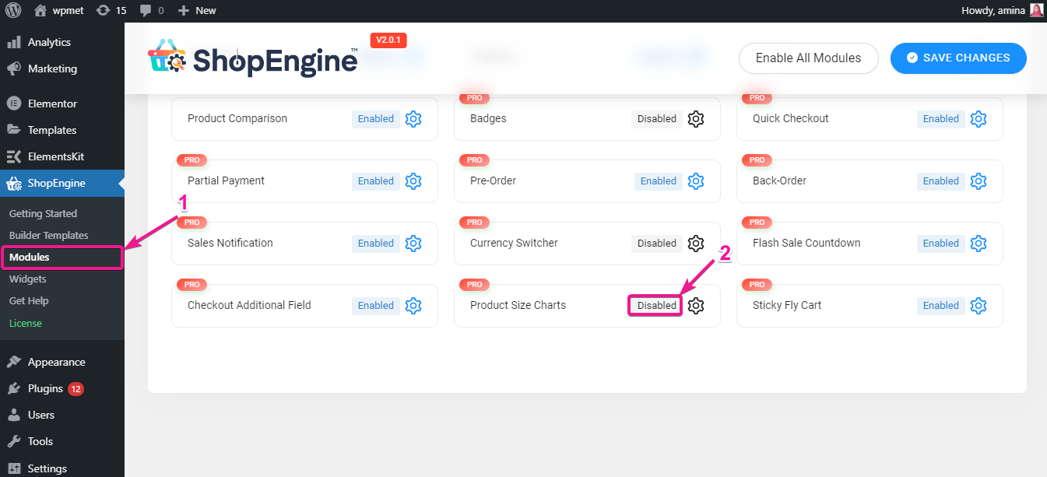Select ShopEngine in the sidebar menu

point(62,184)
